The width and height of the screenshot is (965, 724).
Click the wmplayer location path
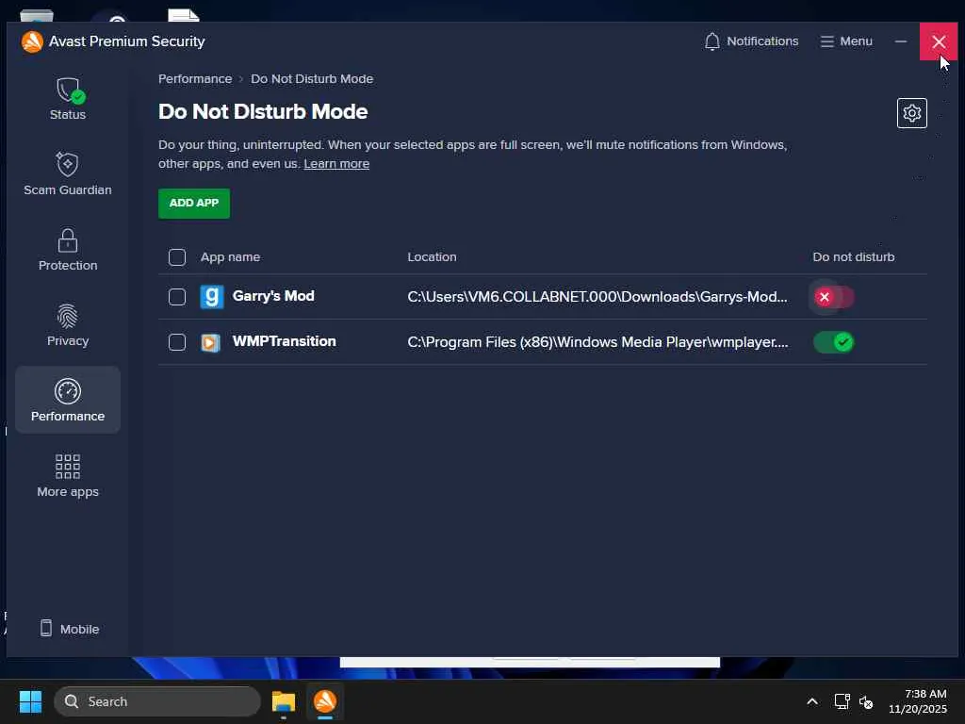pos(597,342)
